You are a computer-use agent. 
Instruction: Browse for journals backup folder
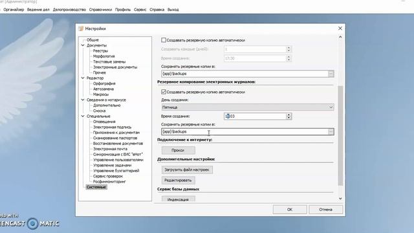331,131
